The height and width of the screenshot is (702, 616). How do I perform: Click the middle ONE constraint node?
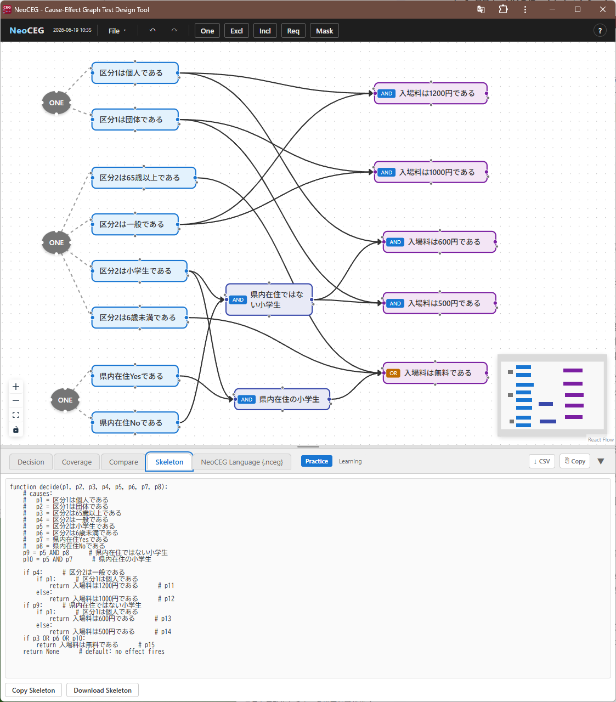pos(56,242)
